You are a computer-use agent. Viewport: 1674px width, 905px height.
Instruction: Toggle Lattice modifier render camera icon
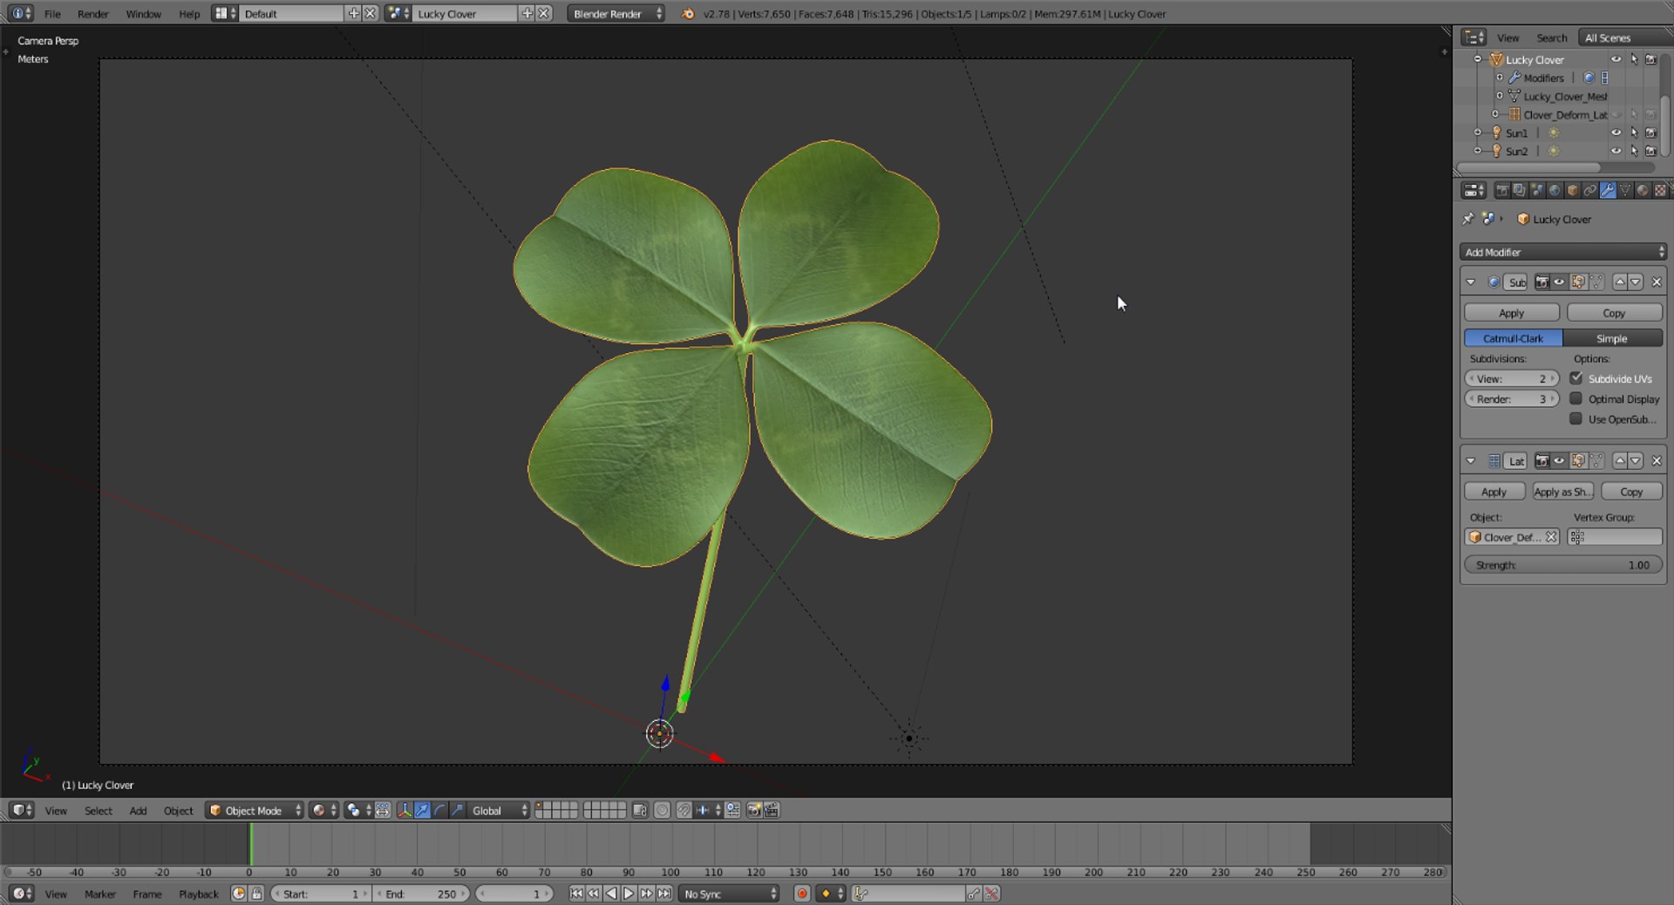click(x=1541, y=461)
